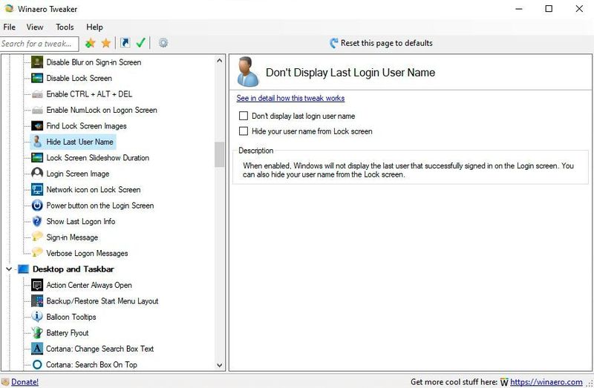Click the Disable Lock Screen icon
Screen dimensions: 594x388
(x=37, y=78)
